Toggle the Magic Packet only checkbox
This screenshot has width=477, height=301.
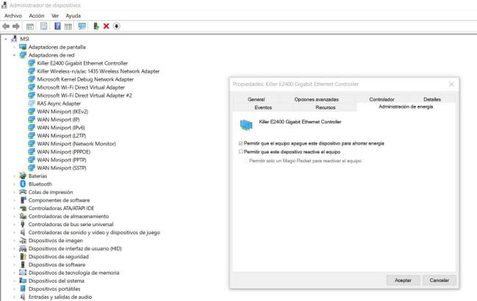[246, 161]
